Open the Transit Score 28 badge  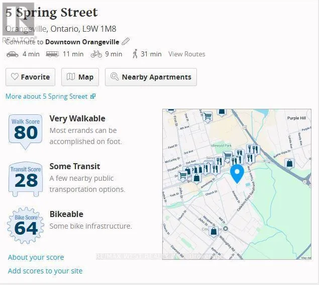[x=26, y=179]
